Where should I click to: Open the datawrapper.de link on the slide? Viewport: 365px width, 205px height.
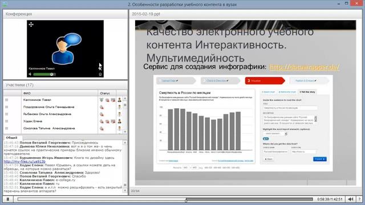[304, 67]
